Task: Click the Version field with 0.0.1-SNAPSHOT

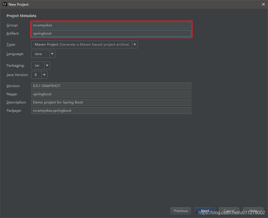Action: coord(111,86)
